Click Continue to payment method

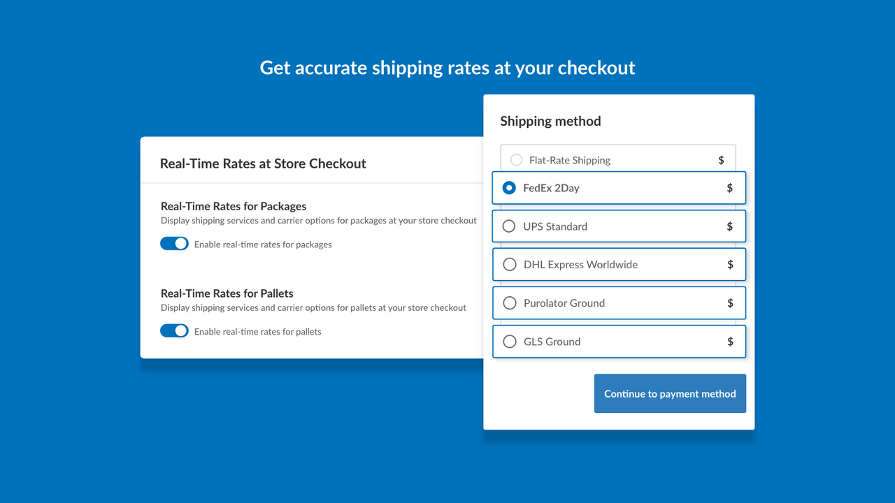[x=669, y=393]
